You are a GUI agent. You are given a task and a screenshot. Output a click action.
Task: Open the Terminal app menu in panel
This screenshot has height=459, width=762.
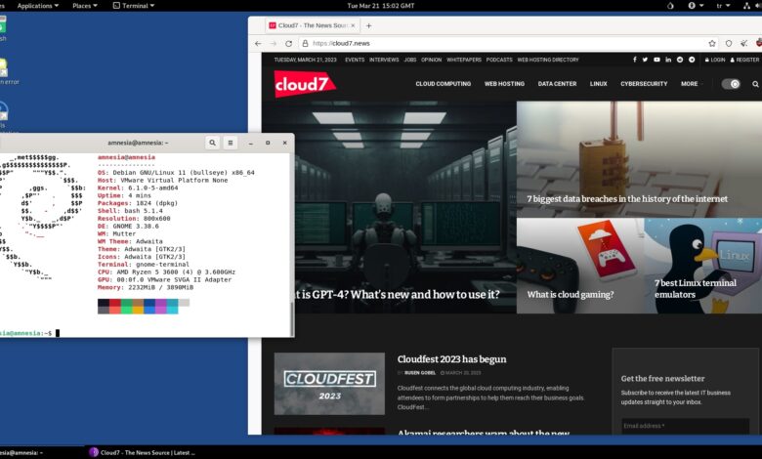(134, 6)
